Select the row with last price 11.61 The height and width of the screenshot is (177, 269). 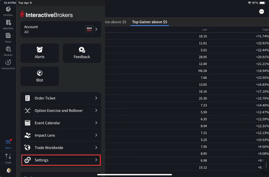pyautogui.click(x=187, y=43)
